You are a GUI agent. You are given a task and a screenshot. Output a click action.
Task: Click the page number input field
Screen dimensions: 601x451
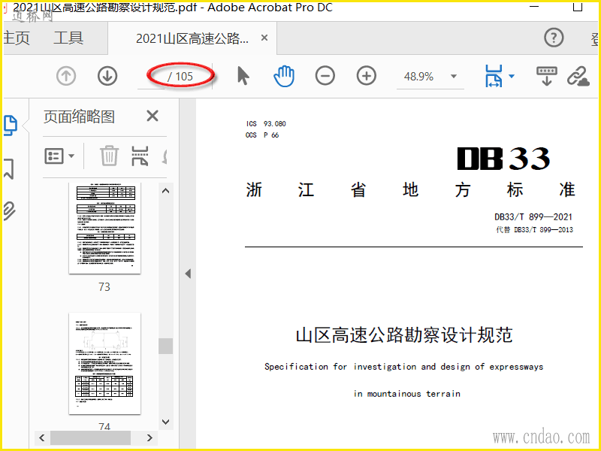pyautogui.click(x=152, y=77)
